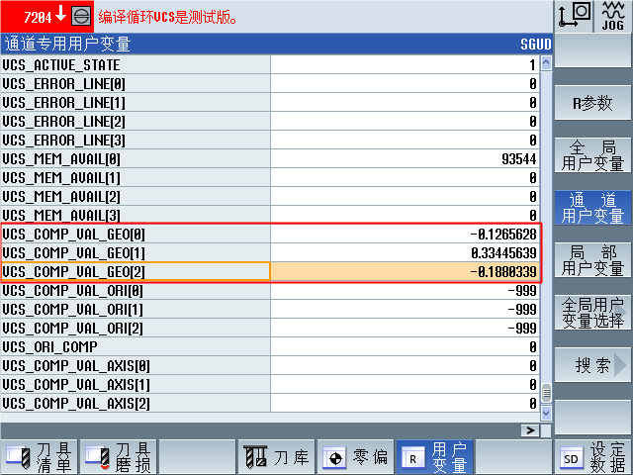Open the 刀具清单 tool list

(x=40, y=457)
